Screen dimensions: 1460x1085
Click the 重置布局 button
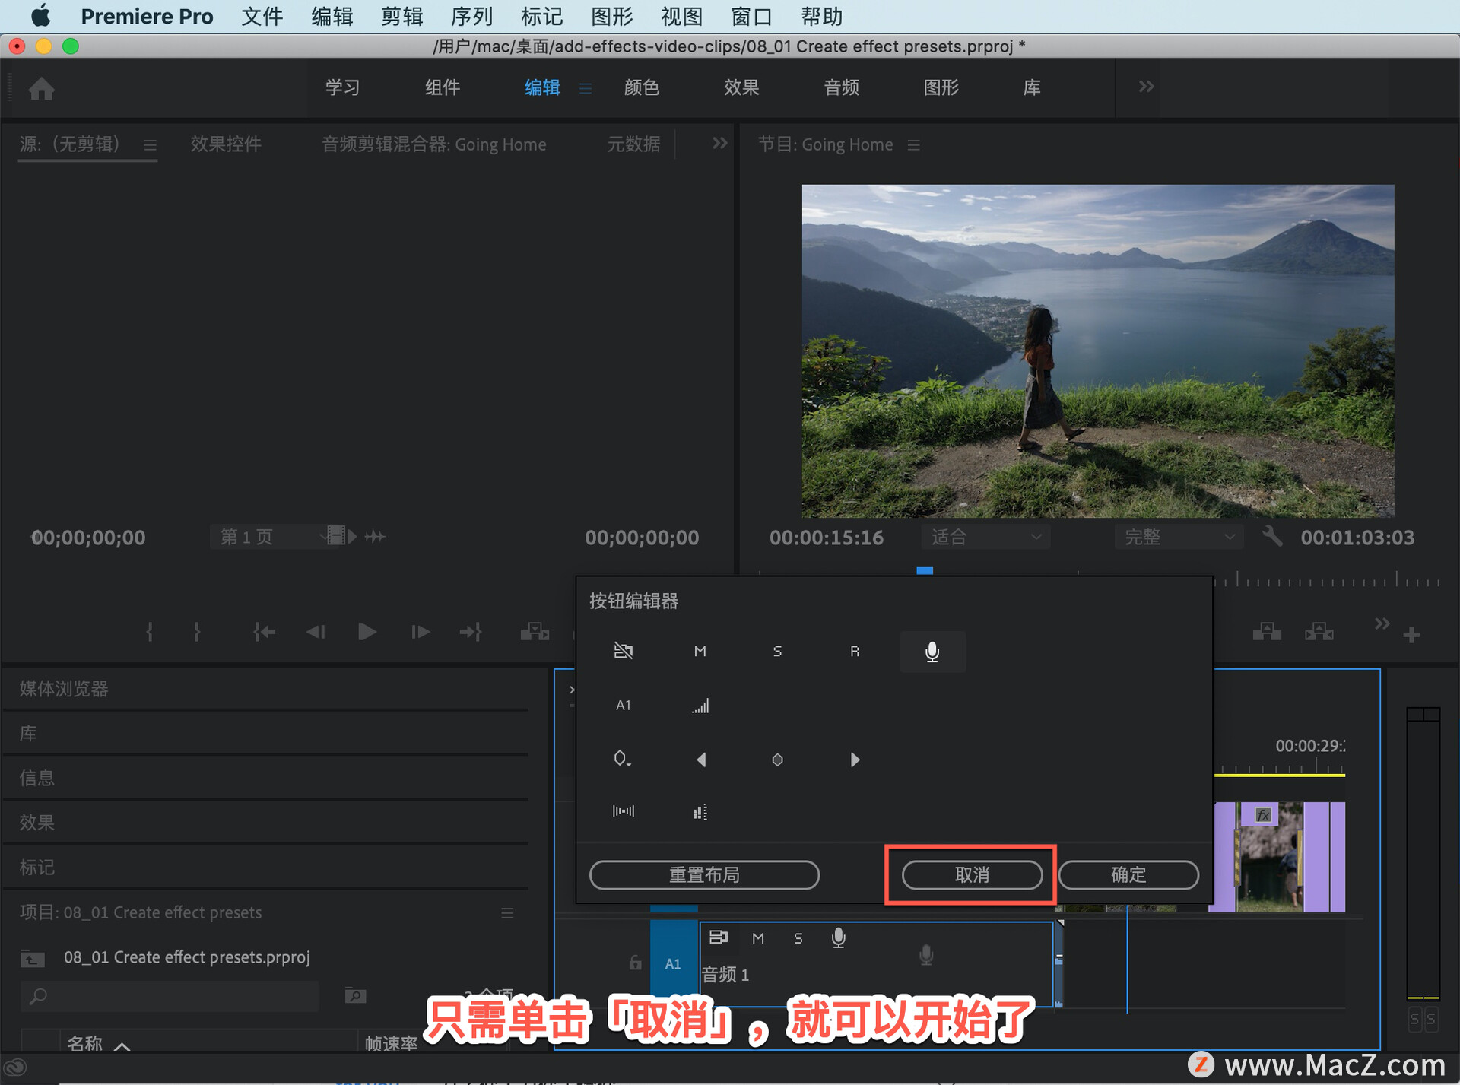click(x=704, y=874)
